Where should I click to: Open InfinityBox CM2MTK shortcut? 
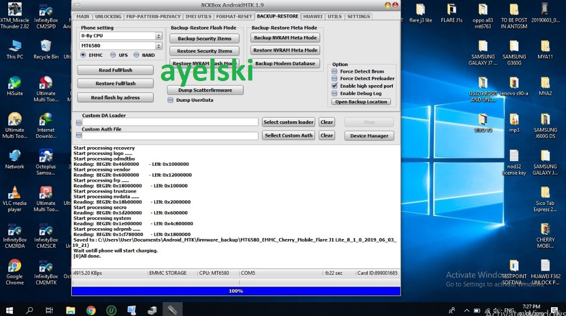coord(46,272)
